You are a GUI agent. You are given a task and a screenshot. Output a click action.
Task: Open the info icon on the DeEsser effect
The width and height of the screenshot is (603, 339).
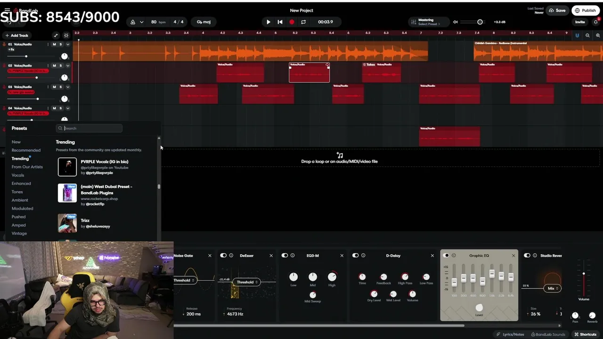click(x=231, y=255)
